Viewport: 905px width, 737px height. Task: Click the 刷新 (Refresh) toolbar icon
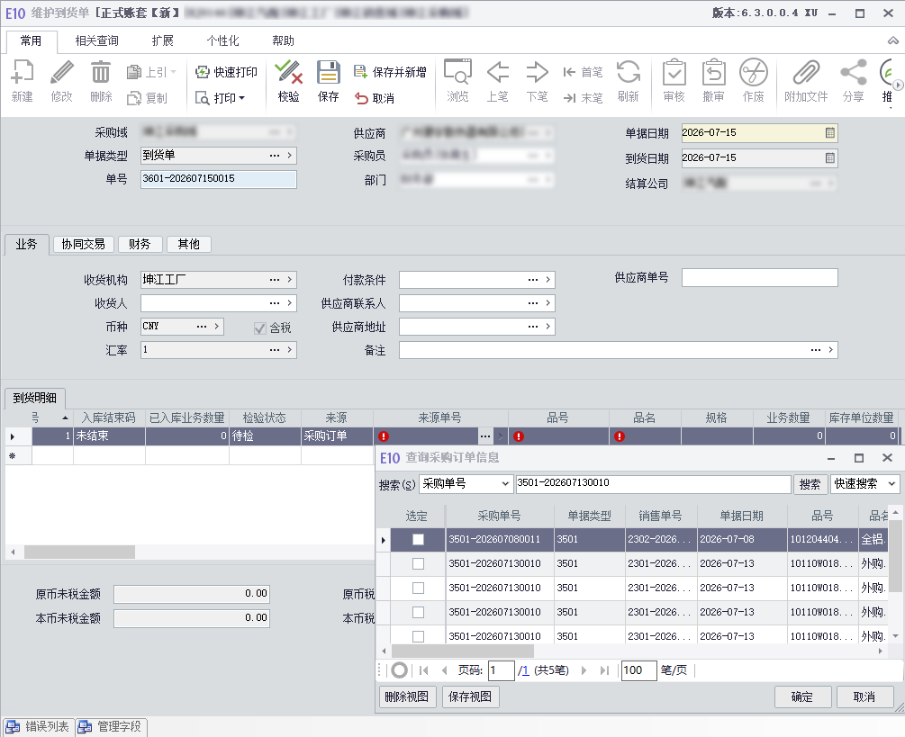coord(628,73)
